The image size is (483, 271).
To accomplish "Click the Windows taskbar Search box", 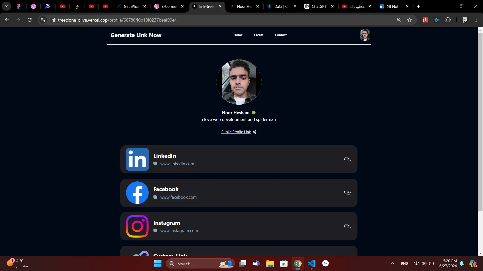I will (x=200, y=263).
